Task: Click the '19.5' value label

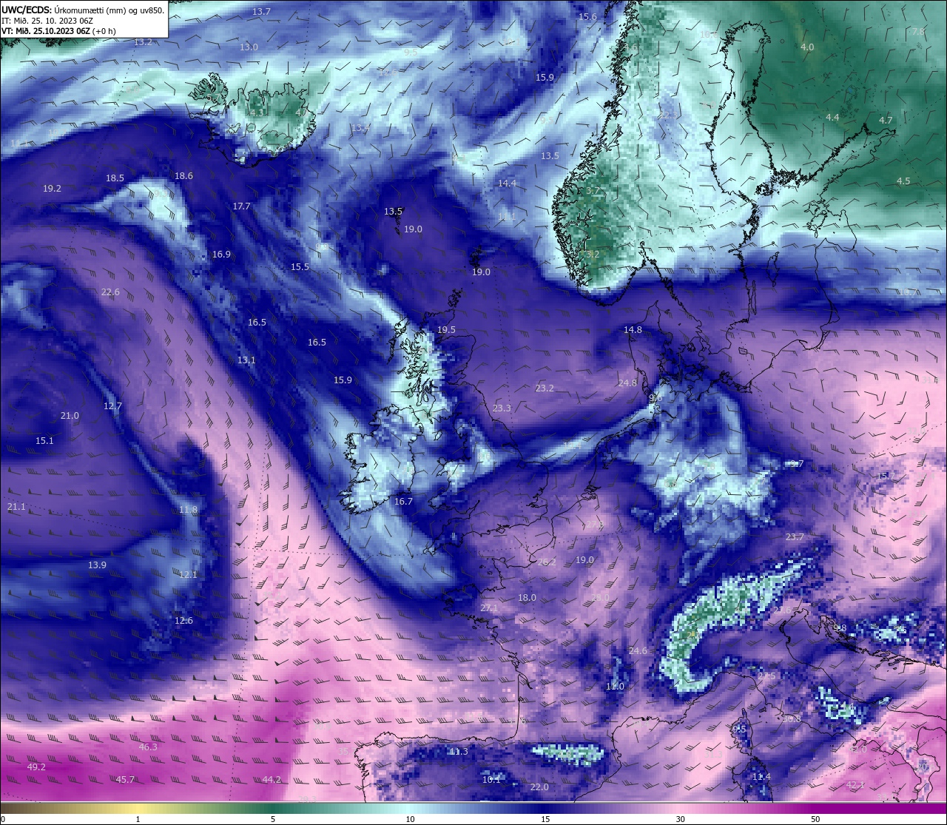Action: click(446, 330)
